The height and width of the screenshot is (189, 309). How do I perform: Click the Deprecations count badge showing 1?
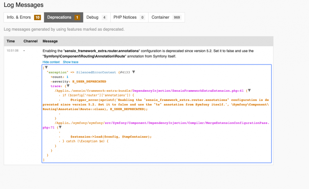(x=77, y=18)
